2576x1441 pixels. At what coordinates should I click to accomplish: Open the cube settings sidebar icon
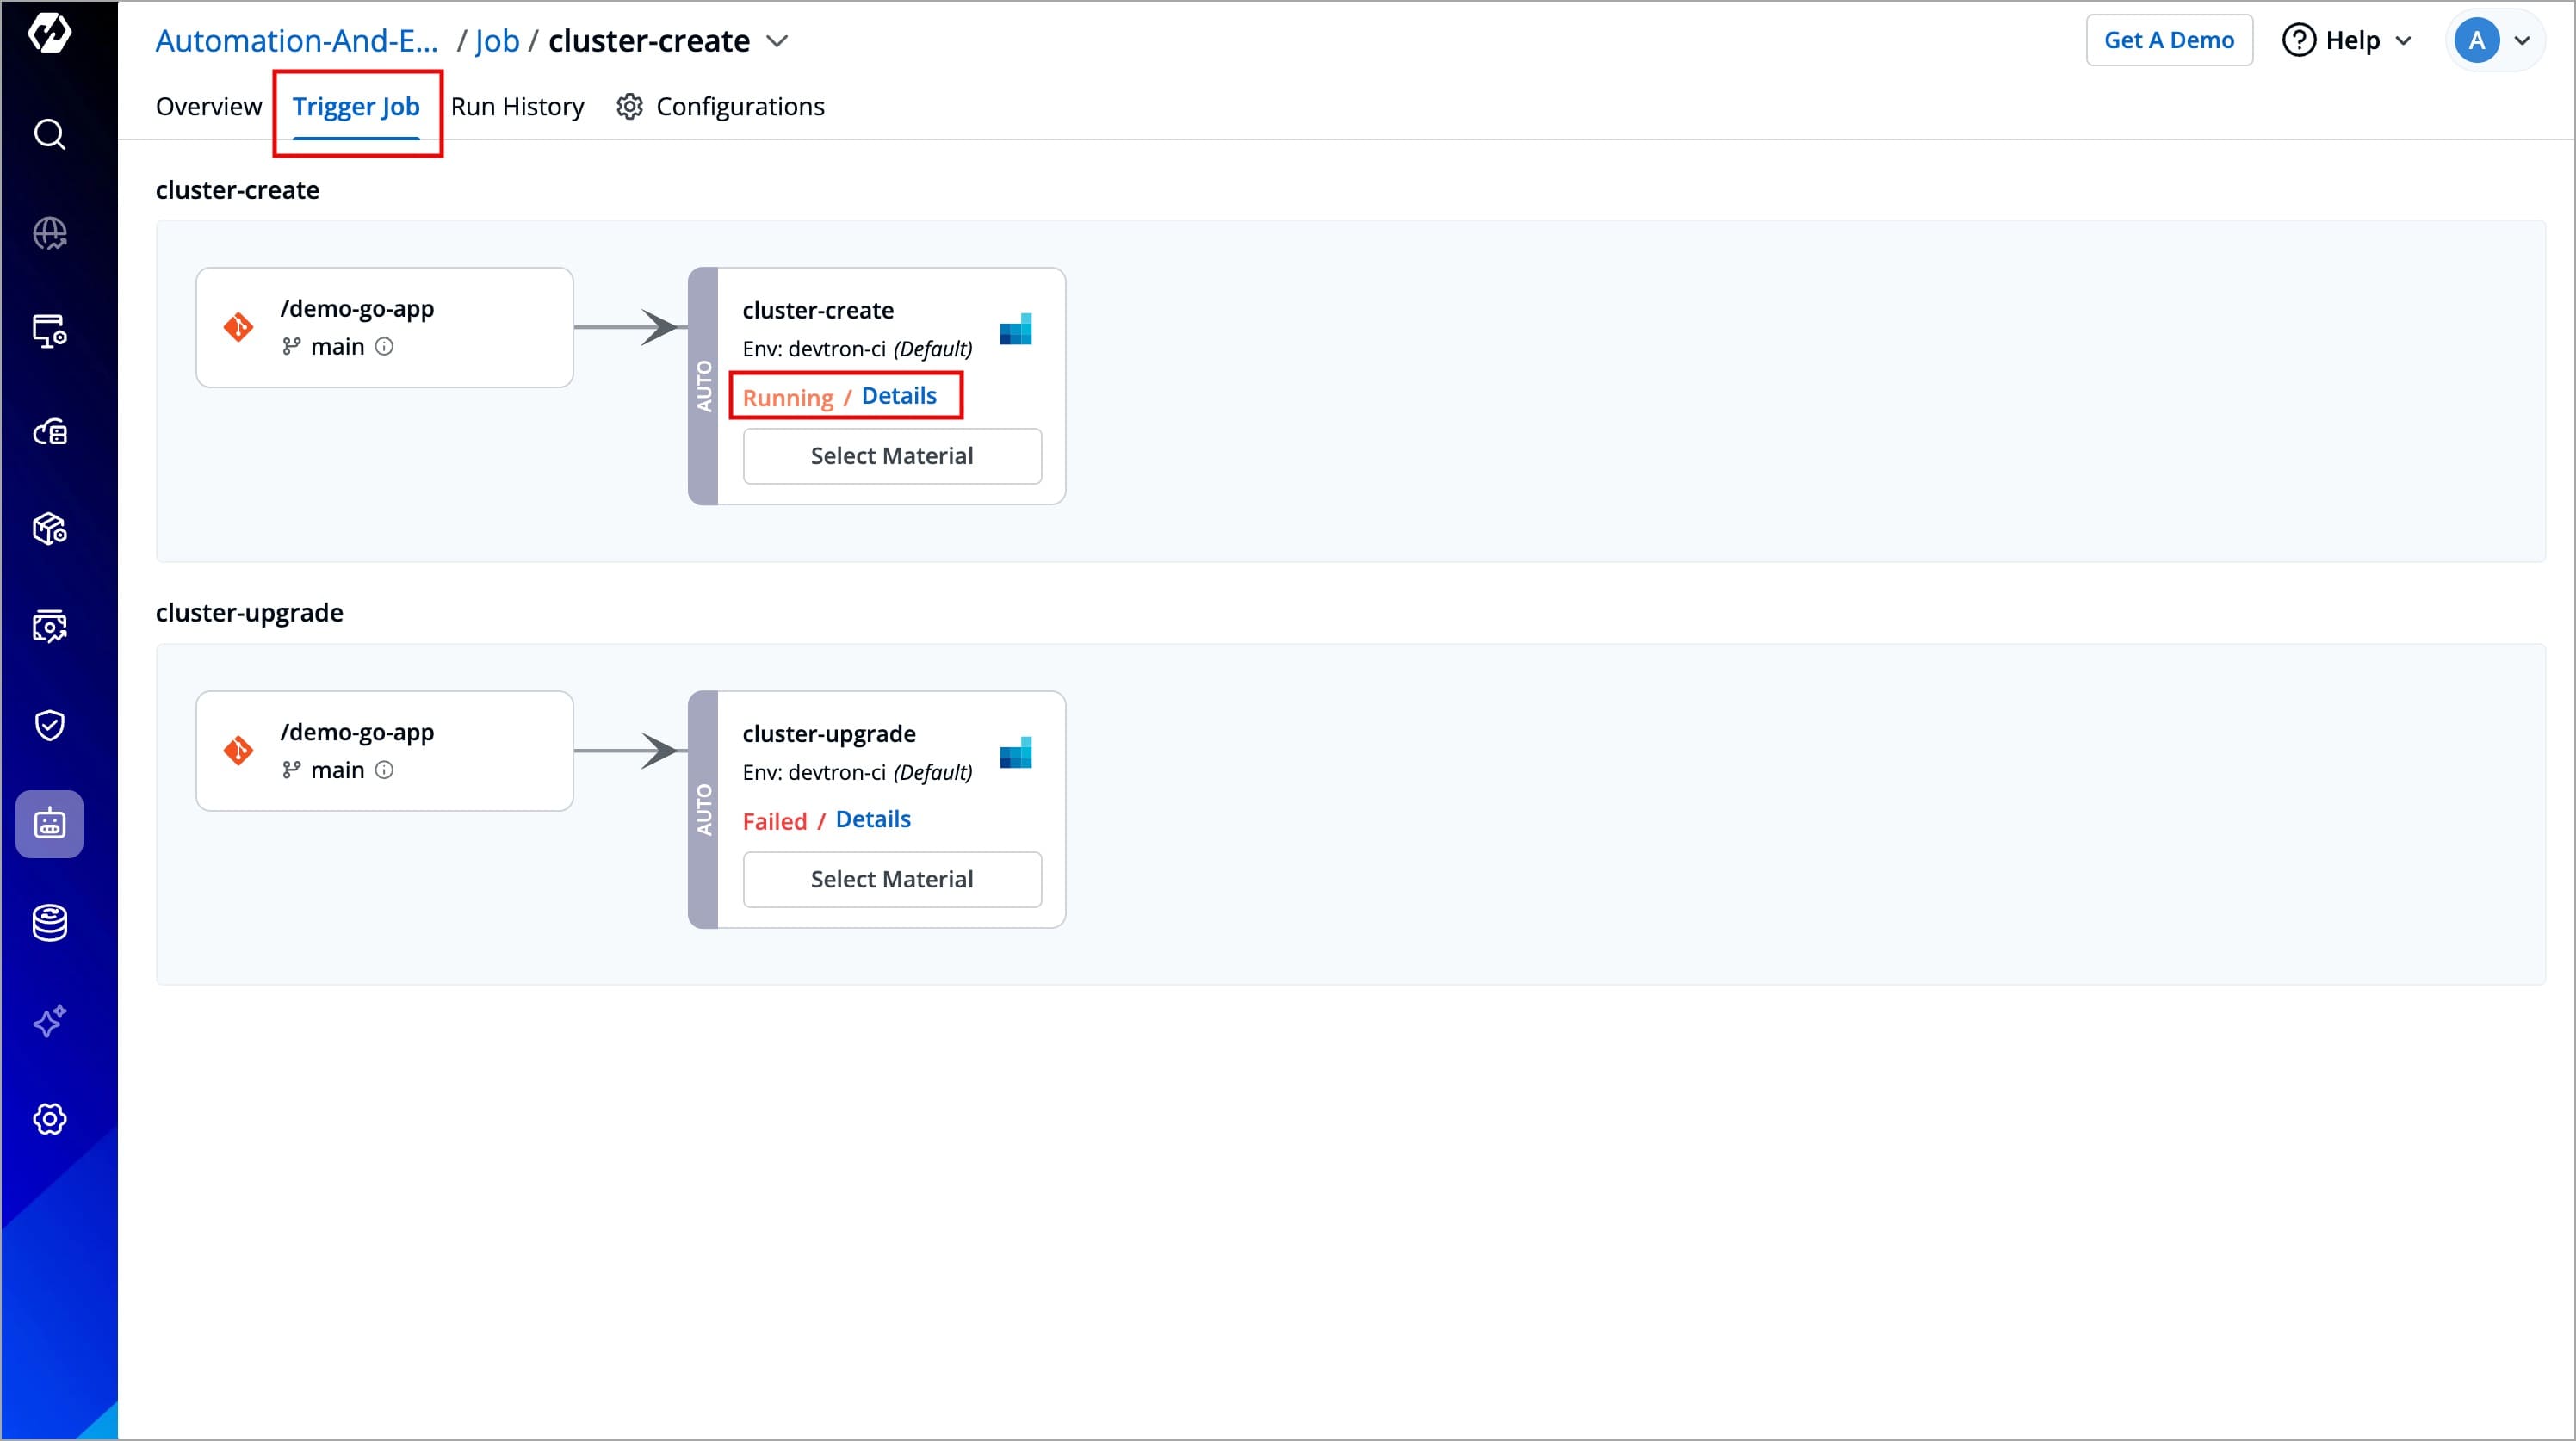(x=49, y=528)
